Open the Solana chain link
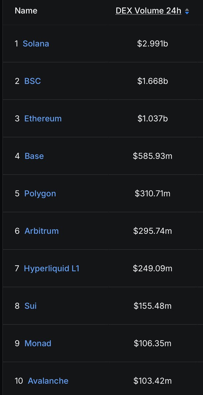This screenshot has width=203, height=395. [x=36, y=43]
